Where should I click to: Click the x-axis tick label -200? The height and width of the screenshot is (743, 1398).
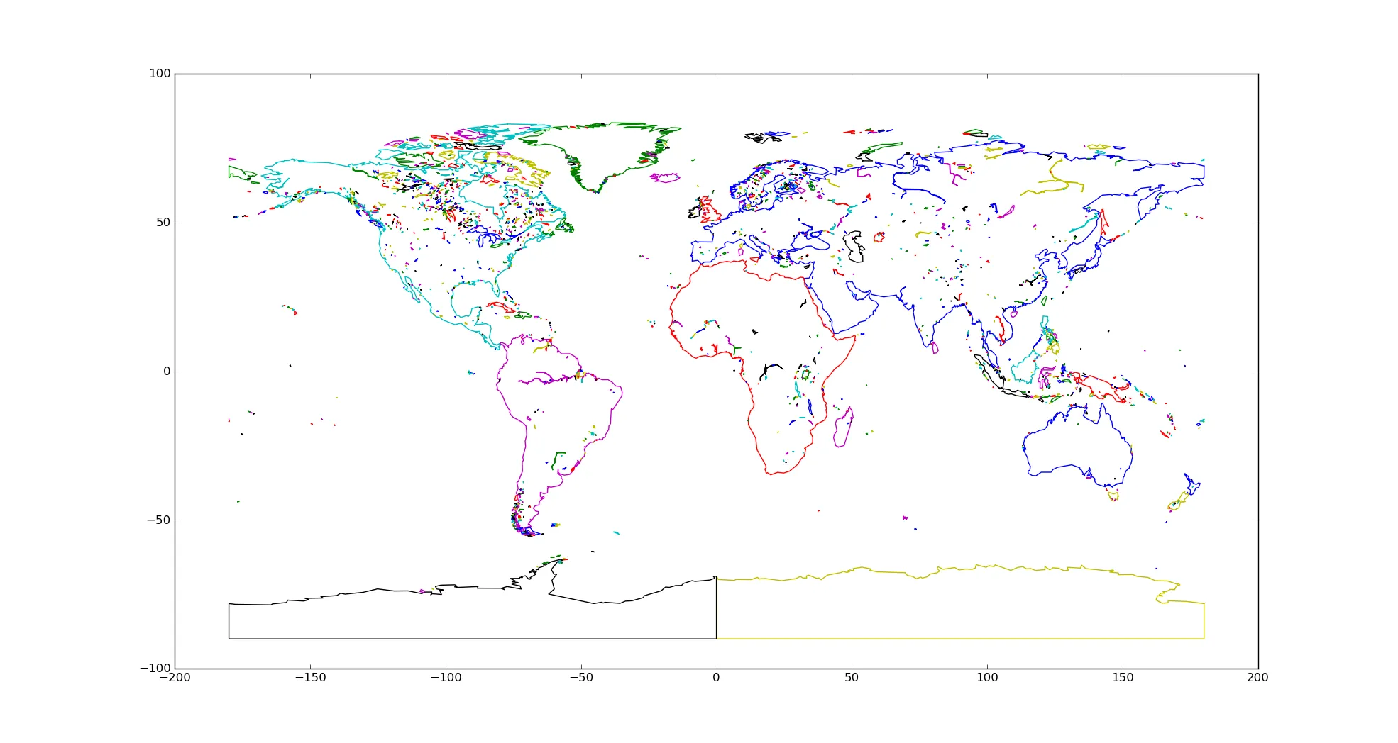[175, 678]
